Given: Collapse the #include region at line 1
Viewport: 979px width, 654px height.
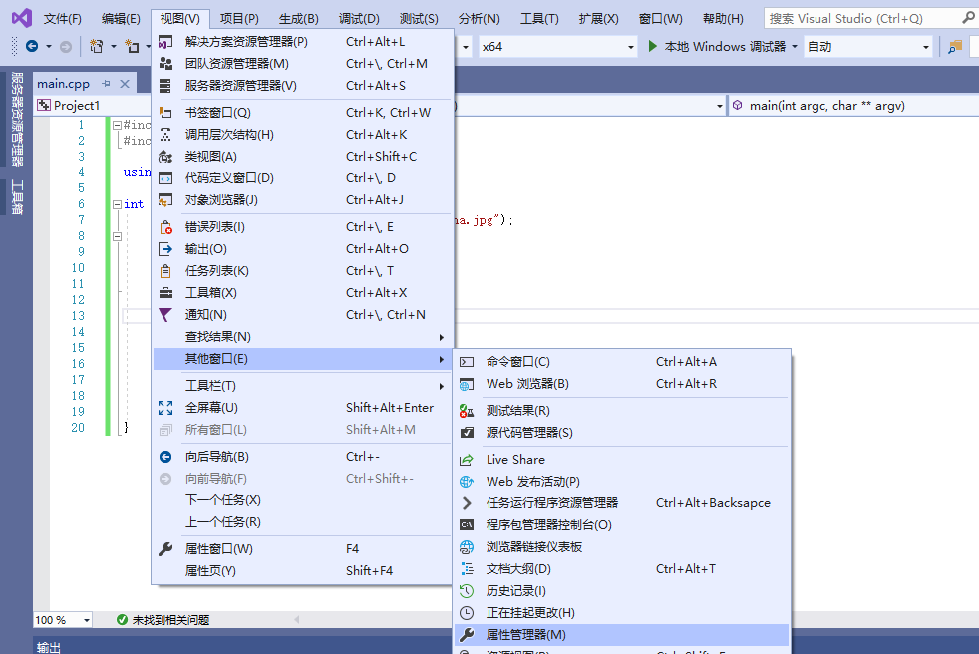Looking at the screenshot, I should (x=117, y=125).
